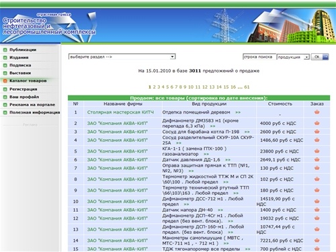Screen dimensions: 336x252
Task: Click basket icon in 19032 руб row
Action: pyautogui.click(x=317, y=218)
